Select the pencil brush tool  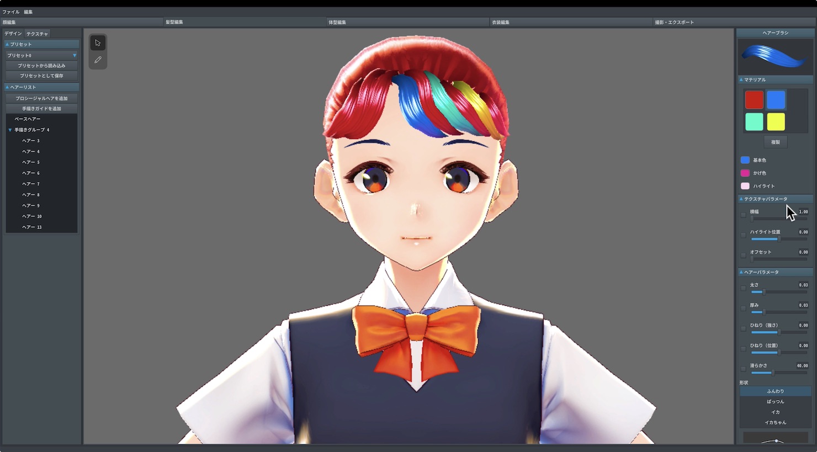click(98, 60)
